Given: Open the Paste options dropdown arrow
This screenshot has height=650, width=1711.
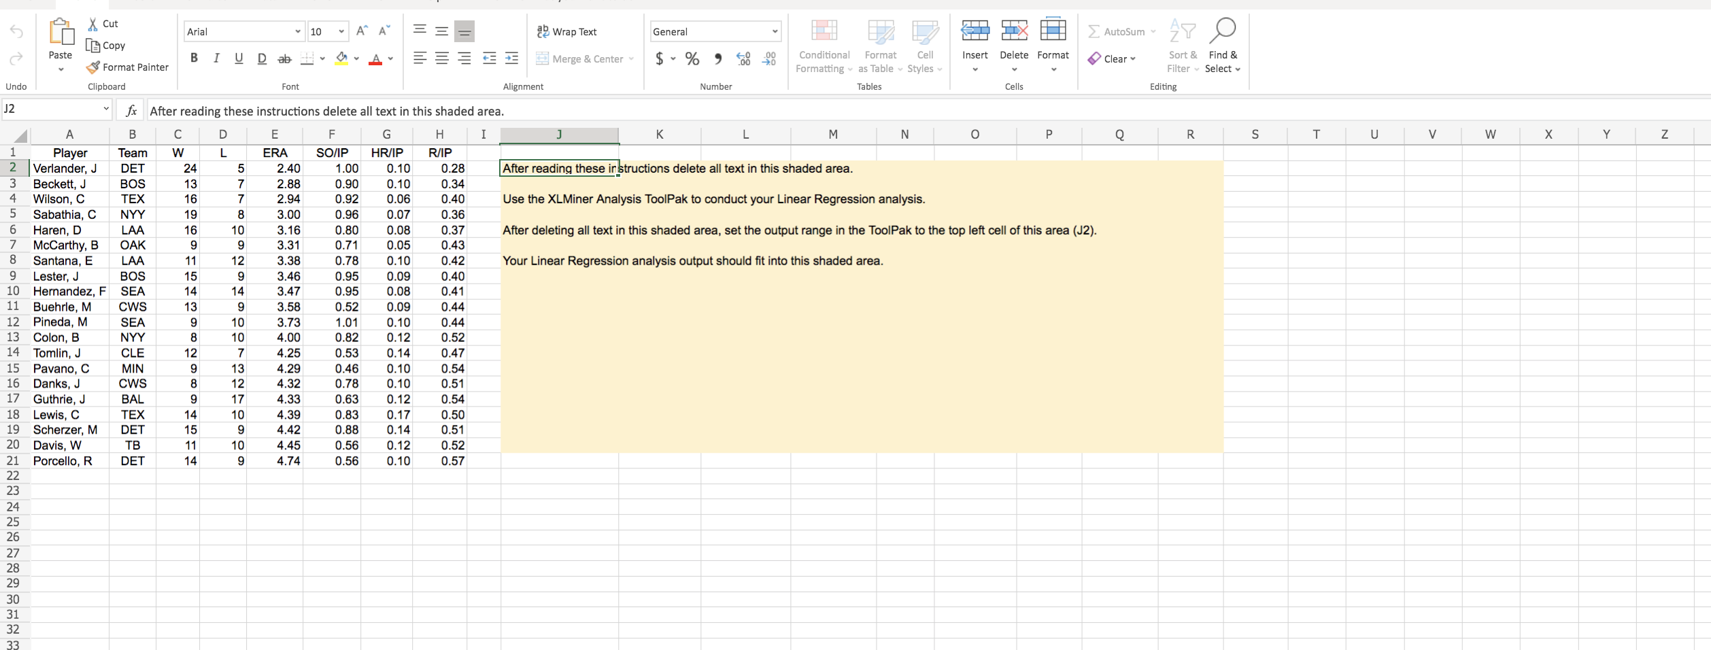Looking at the screenshot, I should (61, 69).
